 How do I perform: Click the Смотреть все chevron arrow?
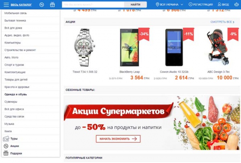click(x=234, y=22)
